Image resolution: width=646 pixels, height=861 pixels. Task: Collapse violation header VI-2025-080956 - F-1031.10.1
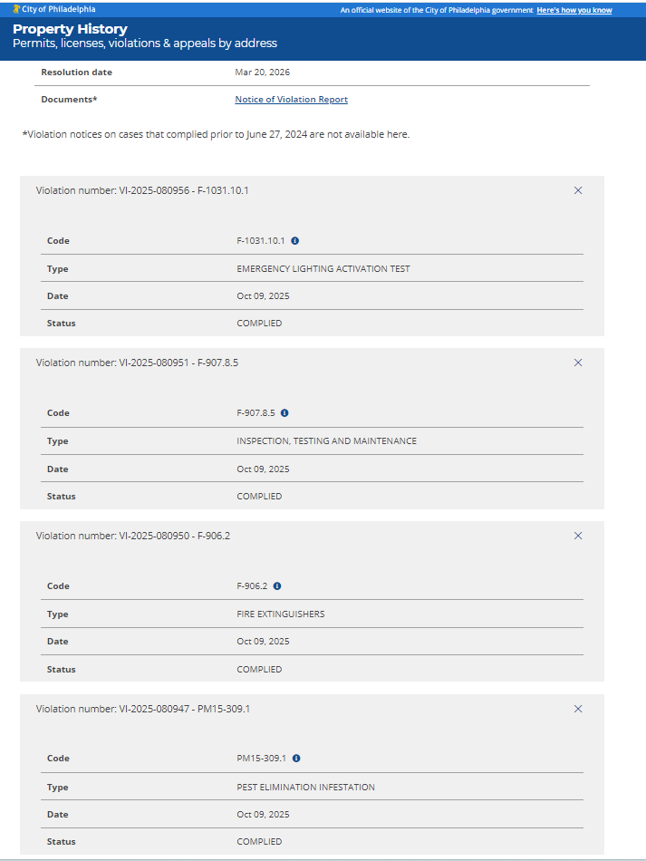point(142,190)
